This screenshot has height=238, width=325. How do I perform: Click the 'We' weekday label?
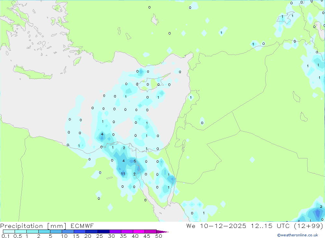point(191,226)
